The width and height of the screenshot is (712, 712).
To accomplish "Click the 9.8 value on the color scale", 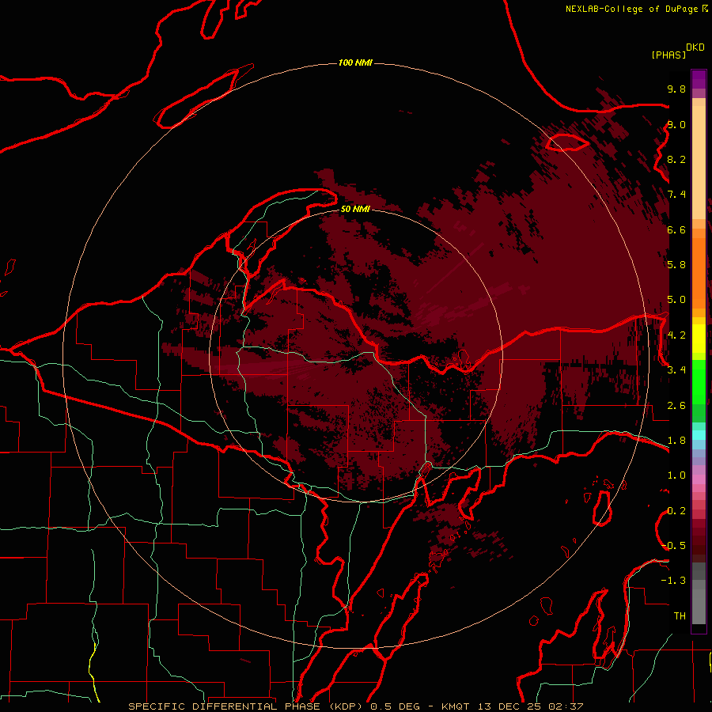I will pyautogui.click(x=676, y=89).
